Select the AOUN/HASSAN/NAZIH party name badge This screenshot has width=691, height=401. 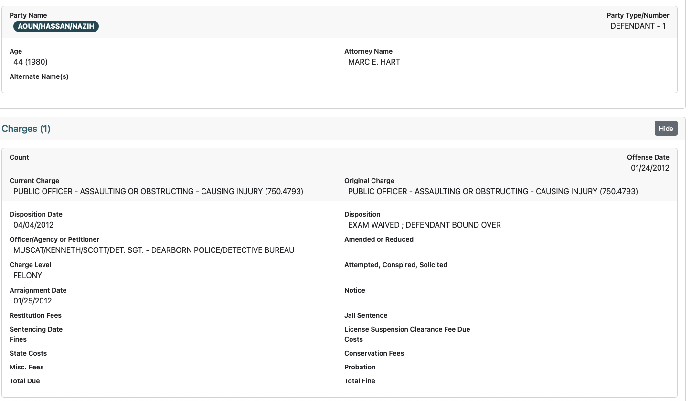pos(56,26)
